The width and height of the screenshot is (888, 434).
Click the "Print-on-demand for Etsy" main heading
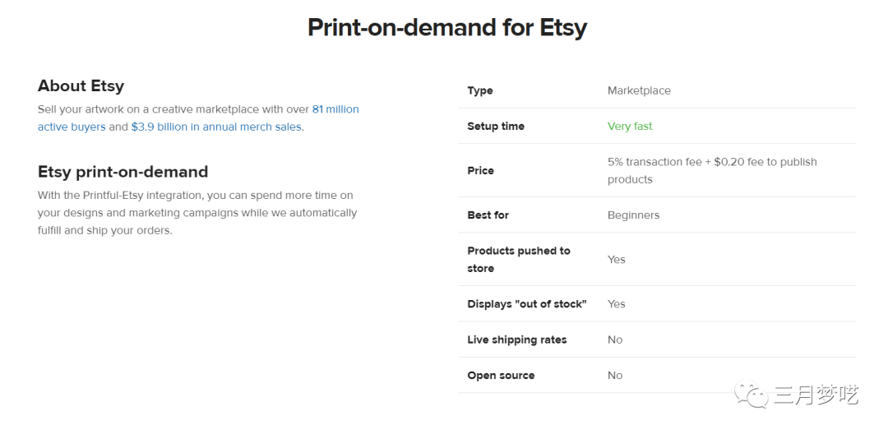tap(446, 28)
